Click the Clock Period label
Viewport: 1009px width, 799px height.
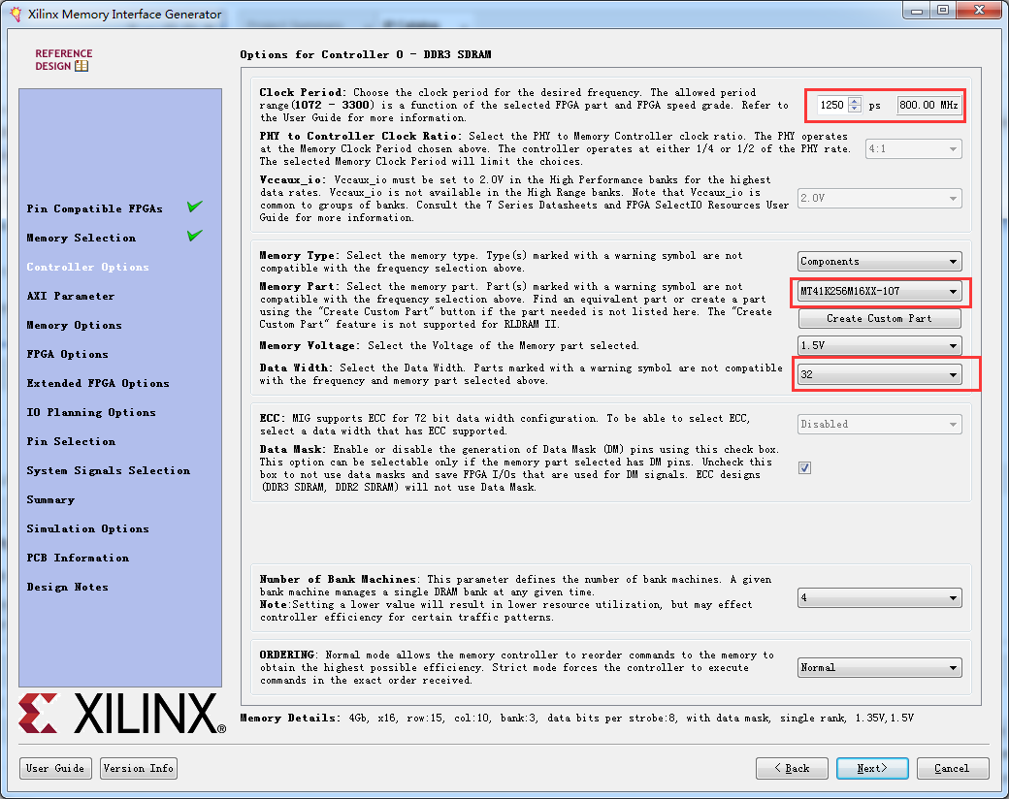[303, 93]
